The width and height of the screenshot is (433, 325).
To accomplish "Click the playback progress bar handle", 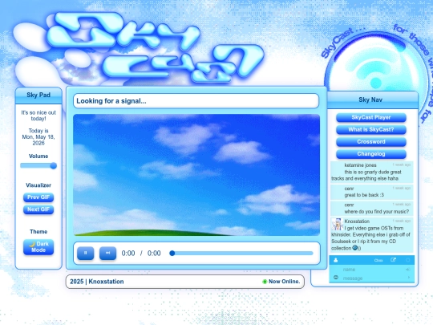I will click(x=172, y=253).
